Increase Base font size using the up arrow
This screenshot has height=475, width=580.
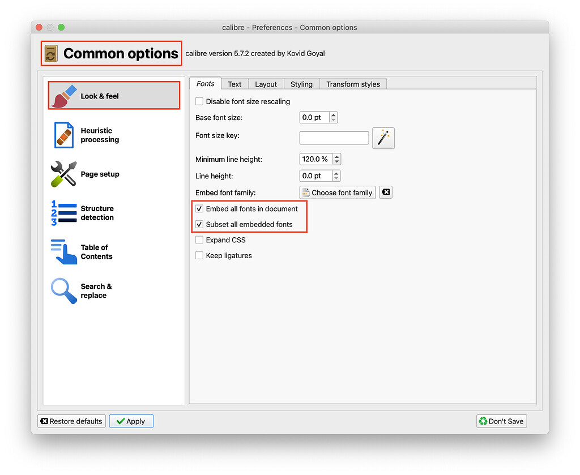click(x=334, y=114)
